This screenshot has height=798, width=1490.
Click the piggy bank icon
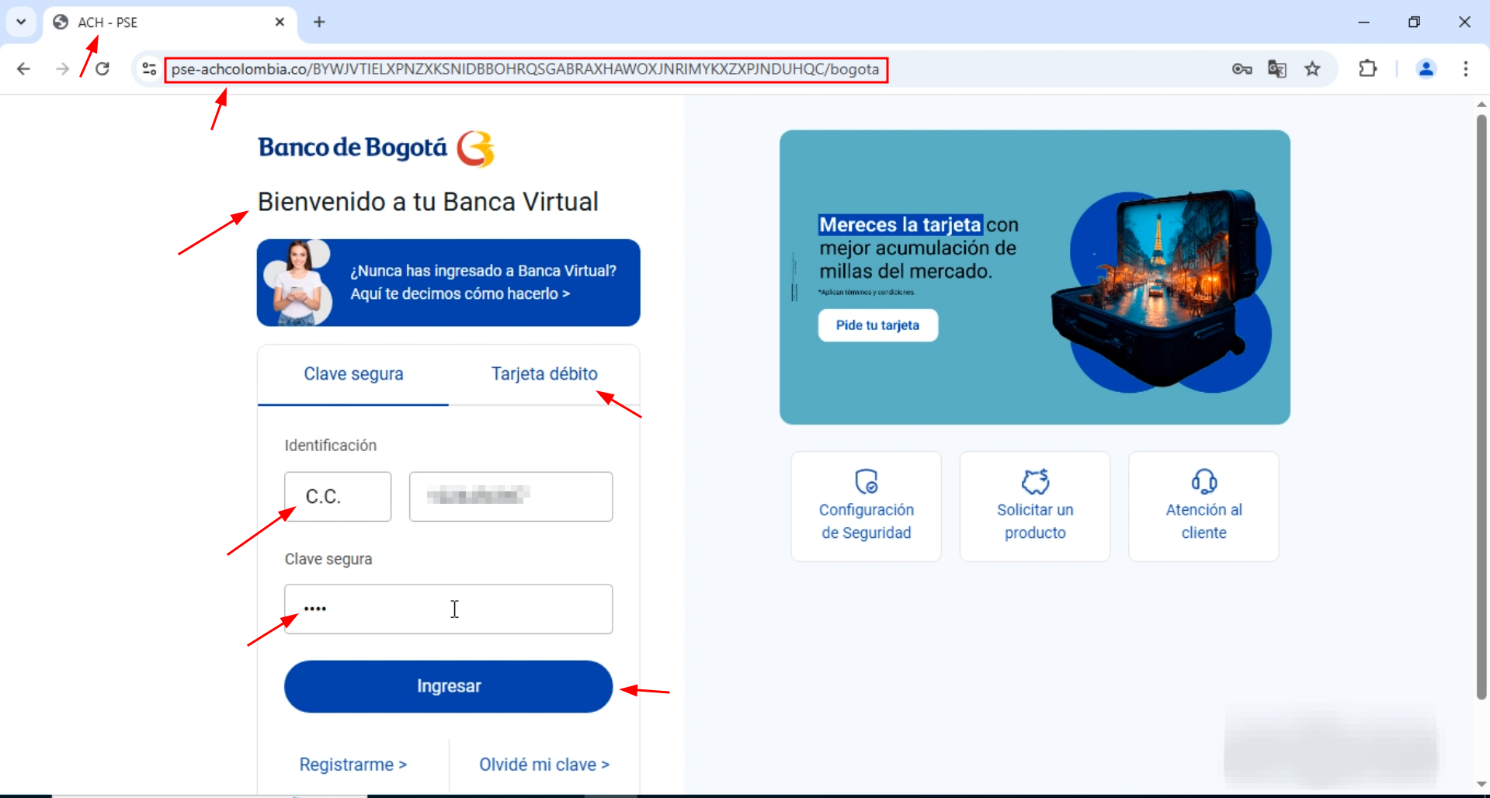[1035, 481]
